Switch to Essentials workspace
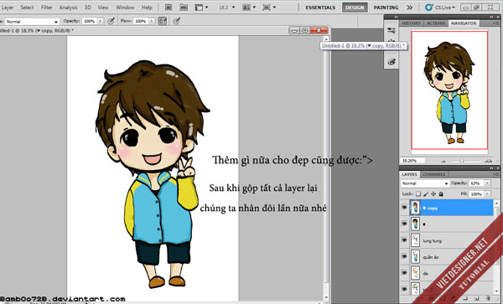This screenshot has width=503, height=304. pyautogui.click(x=320, y=8)
